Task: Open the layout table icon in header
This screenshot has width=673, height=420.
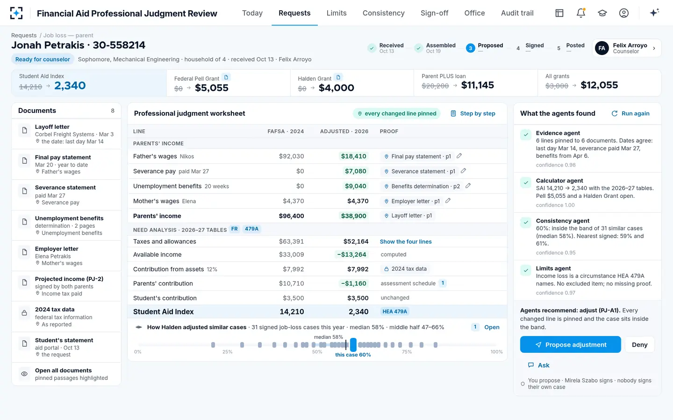Action: 559,13
